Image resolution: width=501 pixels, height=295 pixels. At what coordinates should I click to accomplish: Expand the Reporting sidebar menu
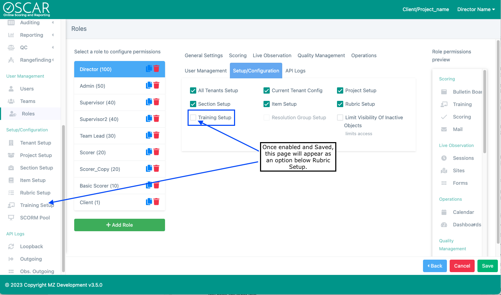[32, 35]
